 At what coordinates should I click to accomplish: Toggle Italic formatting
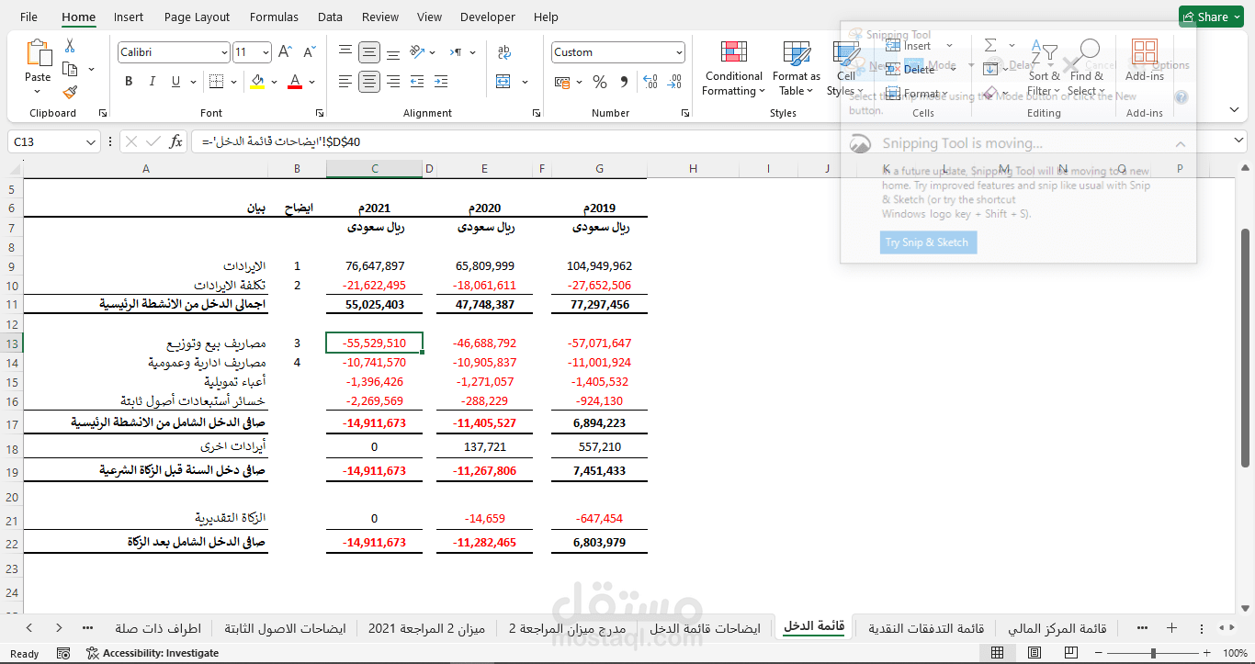153,82
